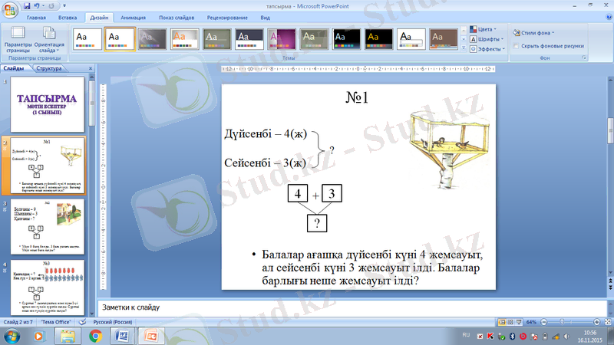Click the Тема Office status bar label

point(55,322)
